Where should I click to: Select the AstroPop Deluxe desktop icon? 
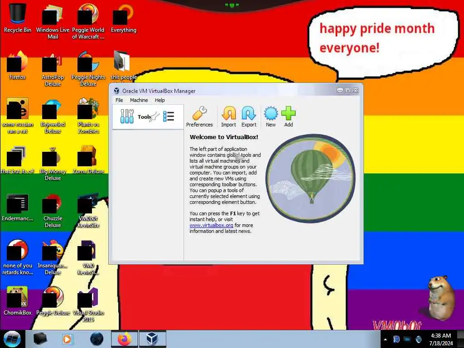pos(53,69)
